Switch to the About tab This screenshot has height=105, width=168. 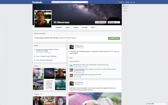click(67, 27)
